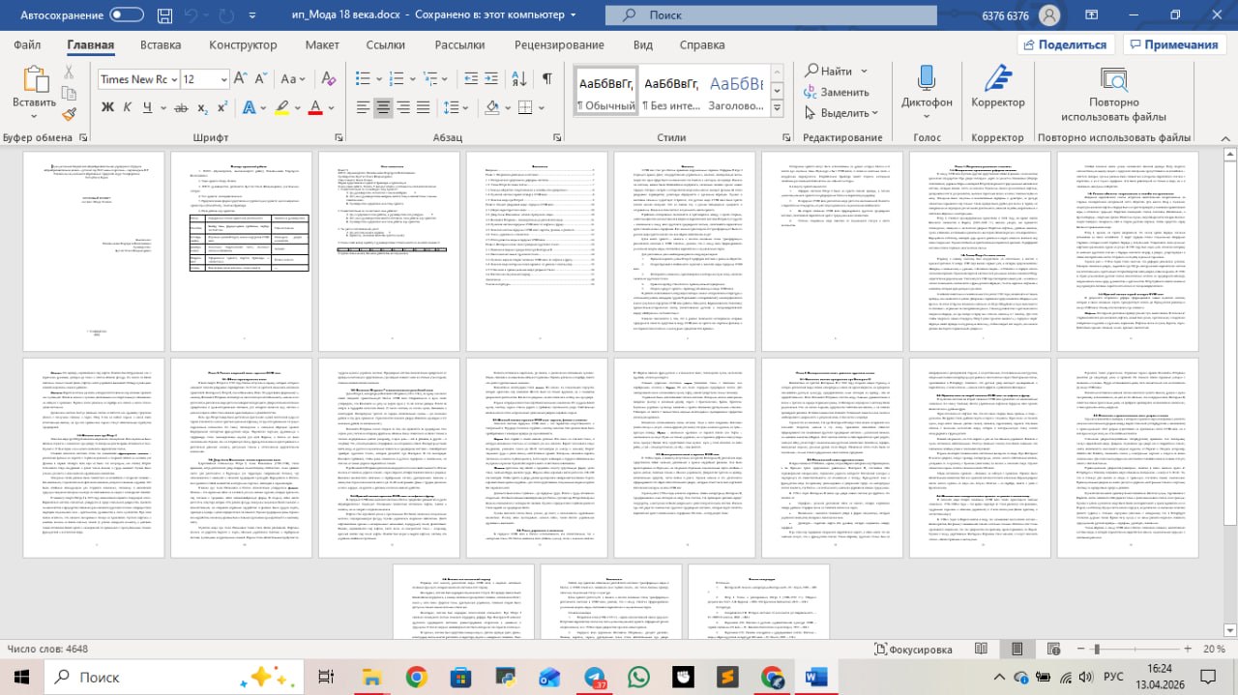Open the Aa change case dropdown

[x=292, y=79]
